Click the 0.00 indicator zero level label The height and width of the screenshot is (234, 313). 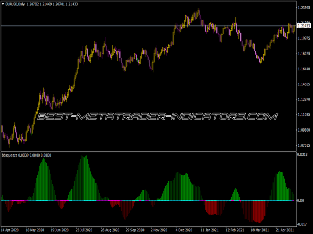coord(300,200)
